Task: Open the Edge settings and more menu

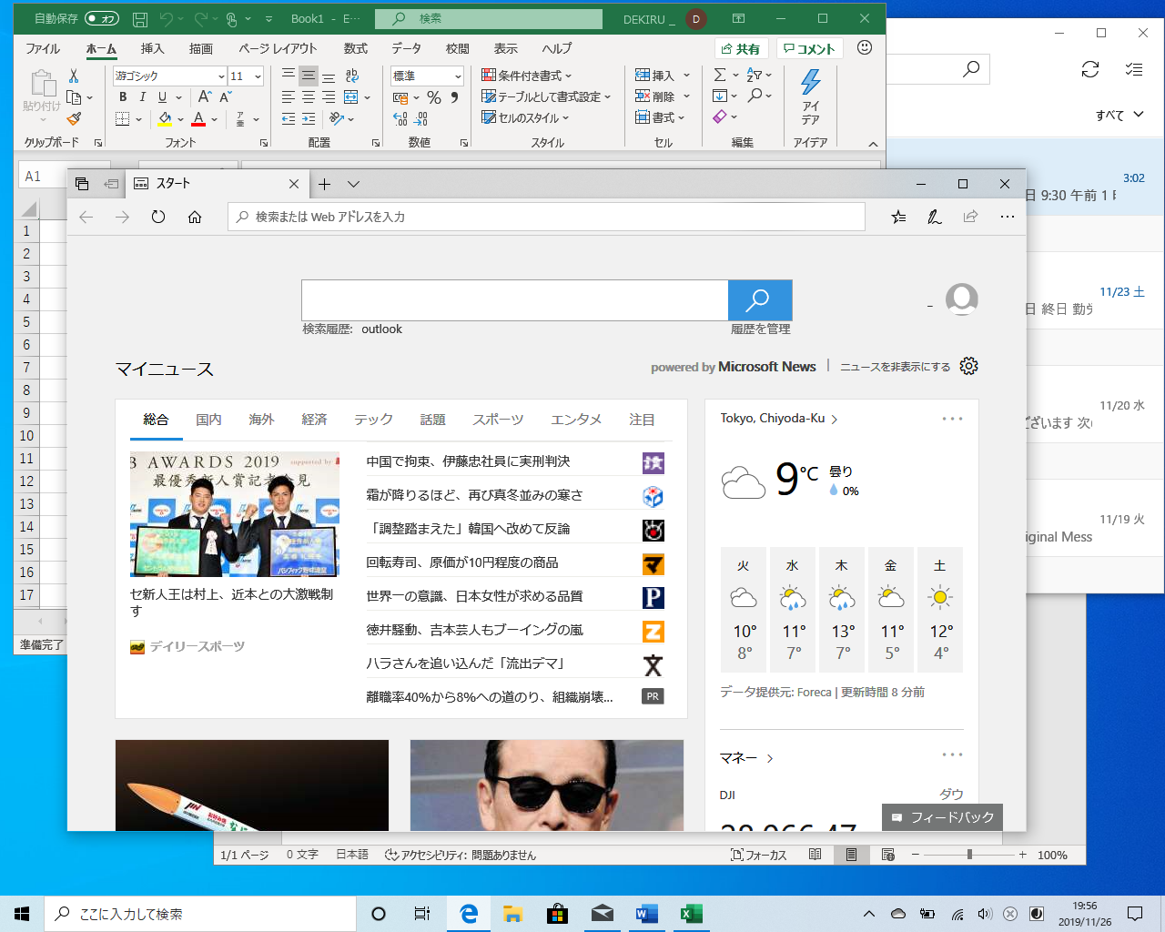Action: 1007,217
